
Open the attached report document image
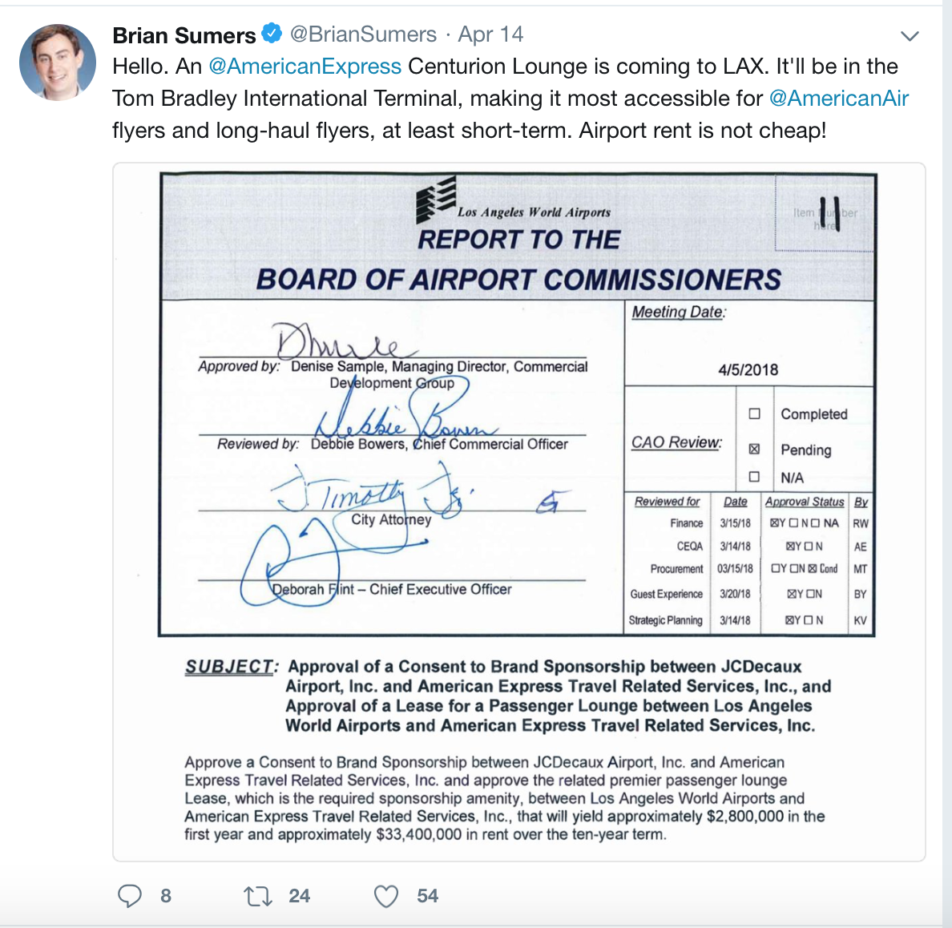pyautogui.click(x=519, y=511)
